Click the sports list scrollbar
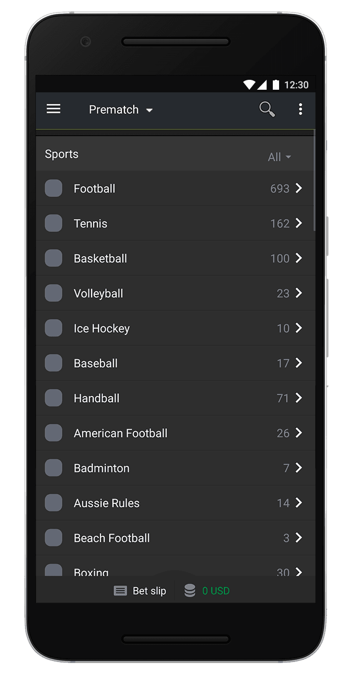 (314, 183)
